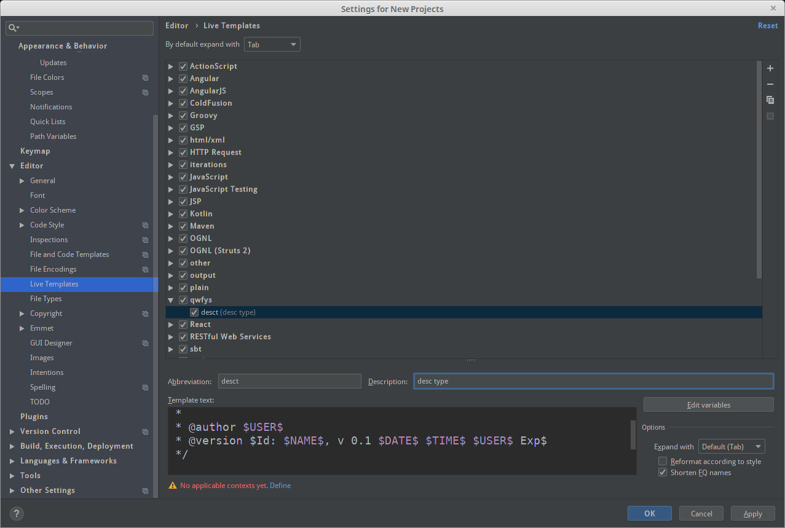Viewport: 785px width, 528px height.
Task: Select the 'RESTful Web Services' template group
Action: pos(231,337)
